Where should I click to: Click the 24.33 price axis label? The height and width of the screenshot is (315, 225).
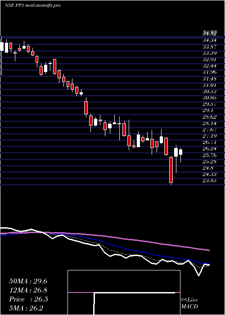pos(209,174)
